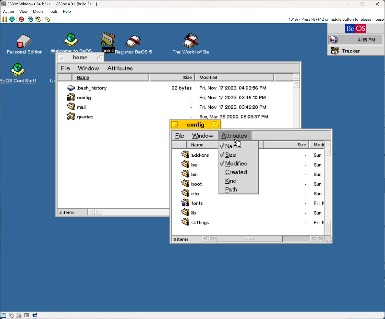
Task: Uncheck the Size attribute
Action: [230, 155]
